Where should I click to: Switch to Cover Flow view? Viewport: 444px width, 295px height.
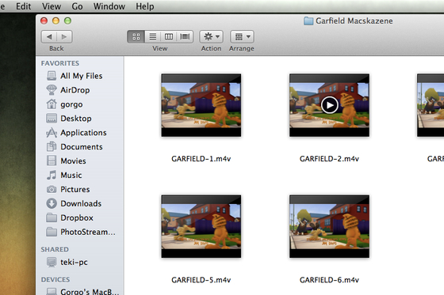pos(185,36)
